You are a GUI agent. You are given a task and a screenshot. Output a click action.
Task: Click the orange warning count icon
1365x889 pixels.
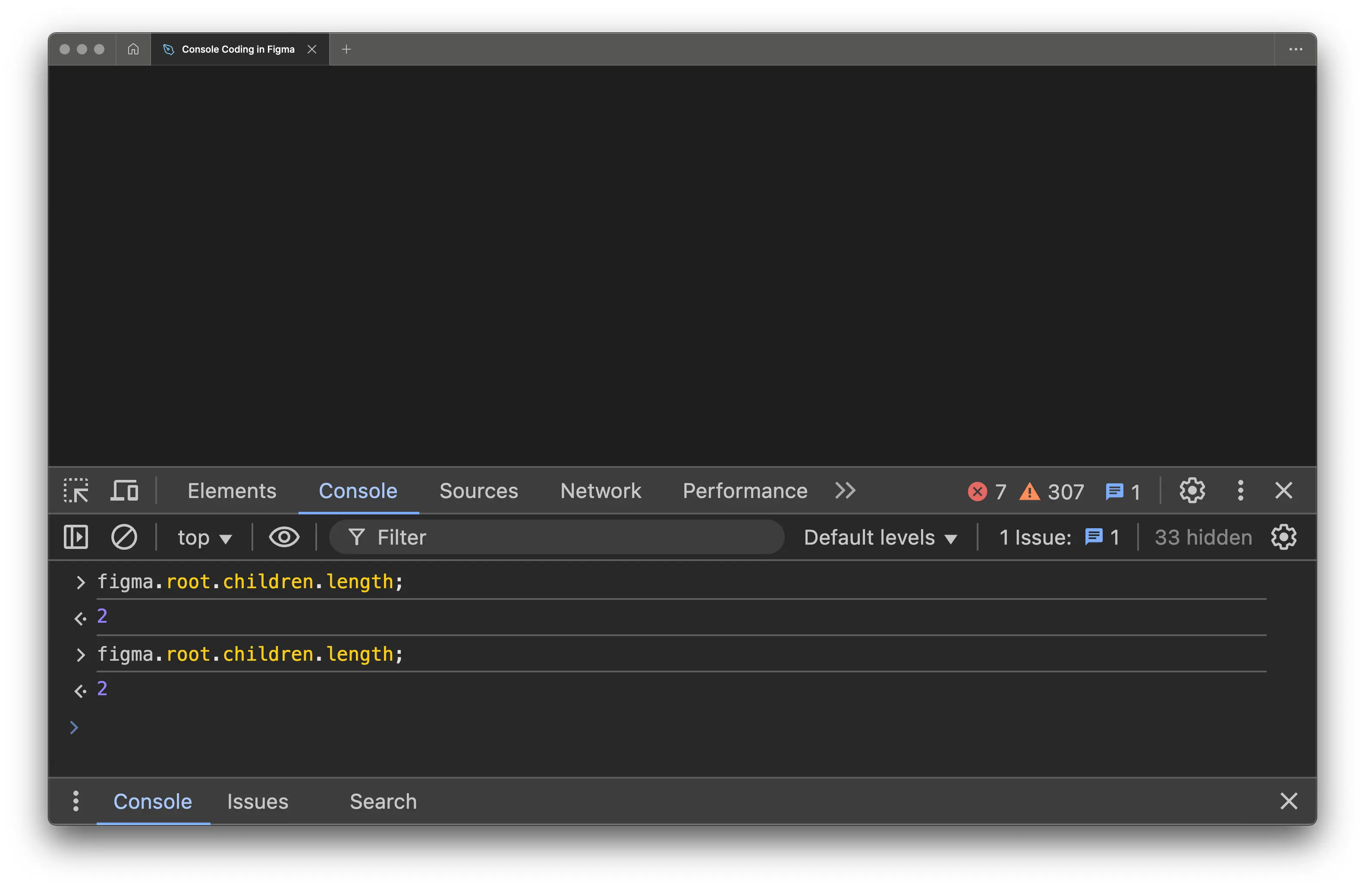pos(1029,492)
